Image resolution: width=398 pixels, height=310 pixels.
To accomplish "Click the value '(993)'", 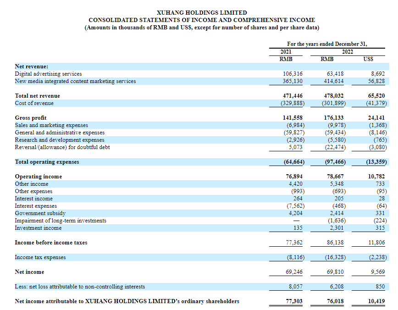I will coord(298,191).
